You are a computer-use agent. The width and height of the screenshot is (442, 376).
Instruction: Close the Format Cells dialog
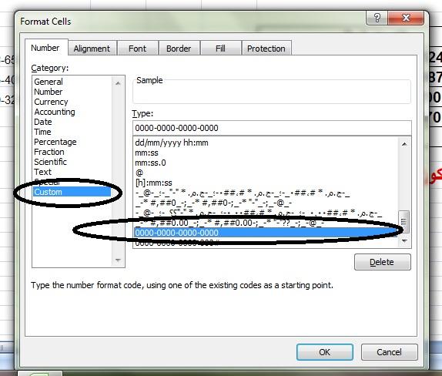(406, 18)
